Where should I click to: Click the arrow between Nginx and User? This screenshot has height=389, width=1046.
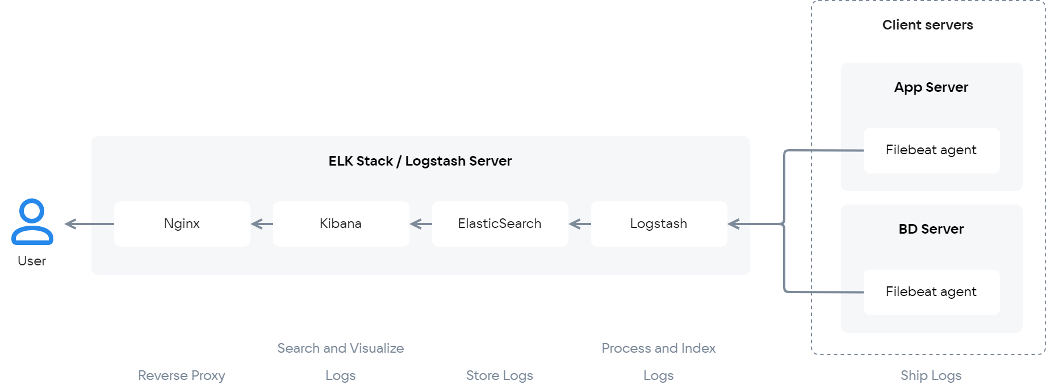pyautogui.click(x=89, y=224)
